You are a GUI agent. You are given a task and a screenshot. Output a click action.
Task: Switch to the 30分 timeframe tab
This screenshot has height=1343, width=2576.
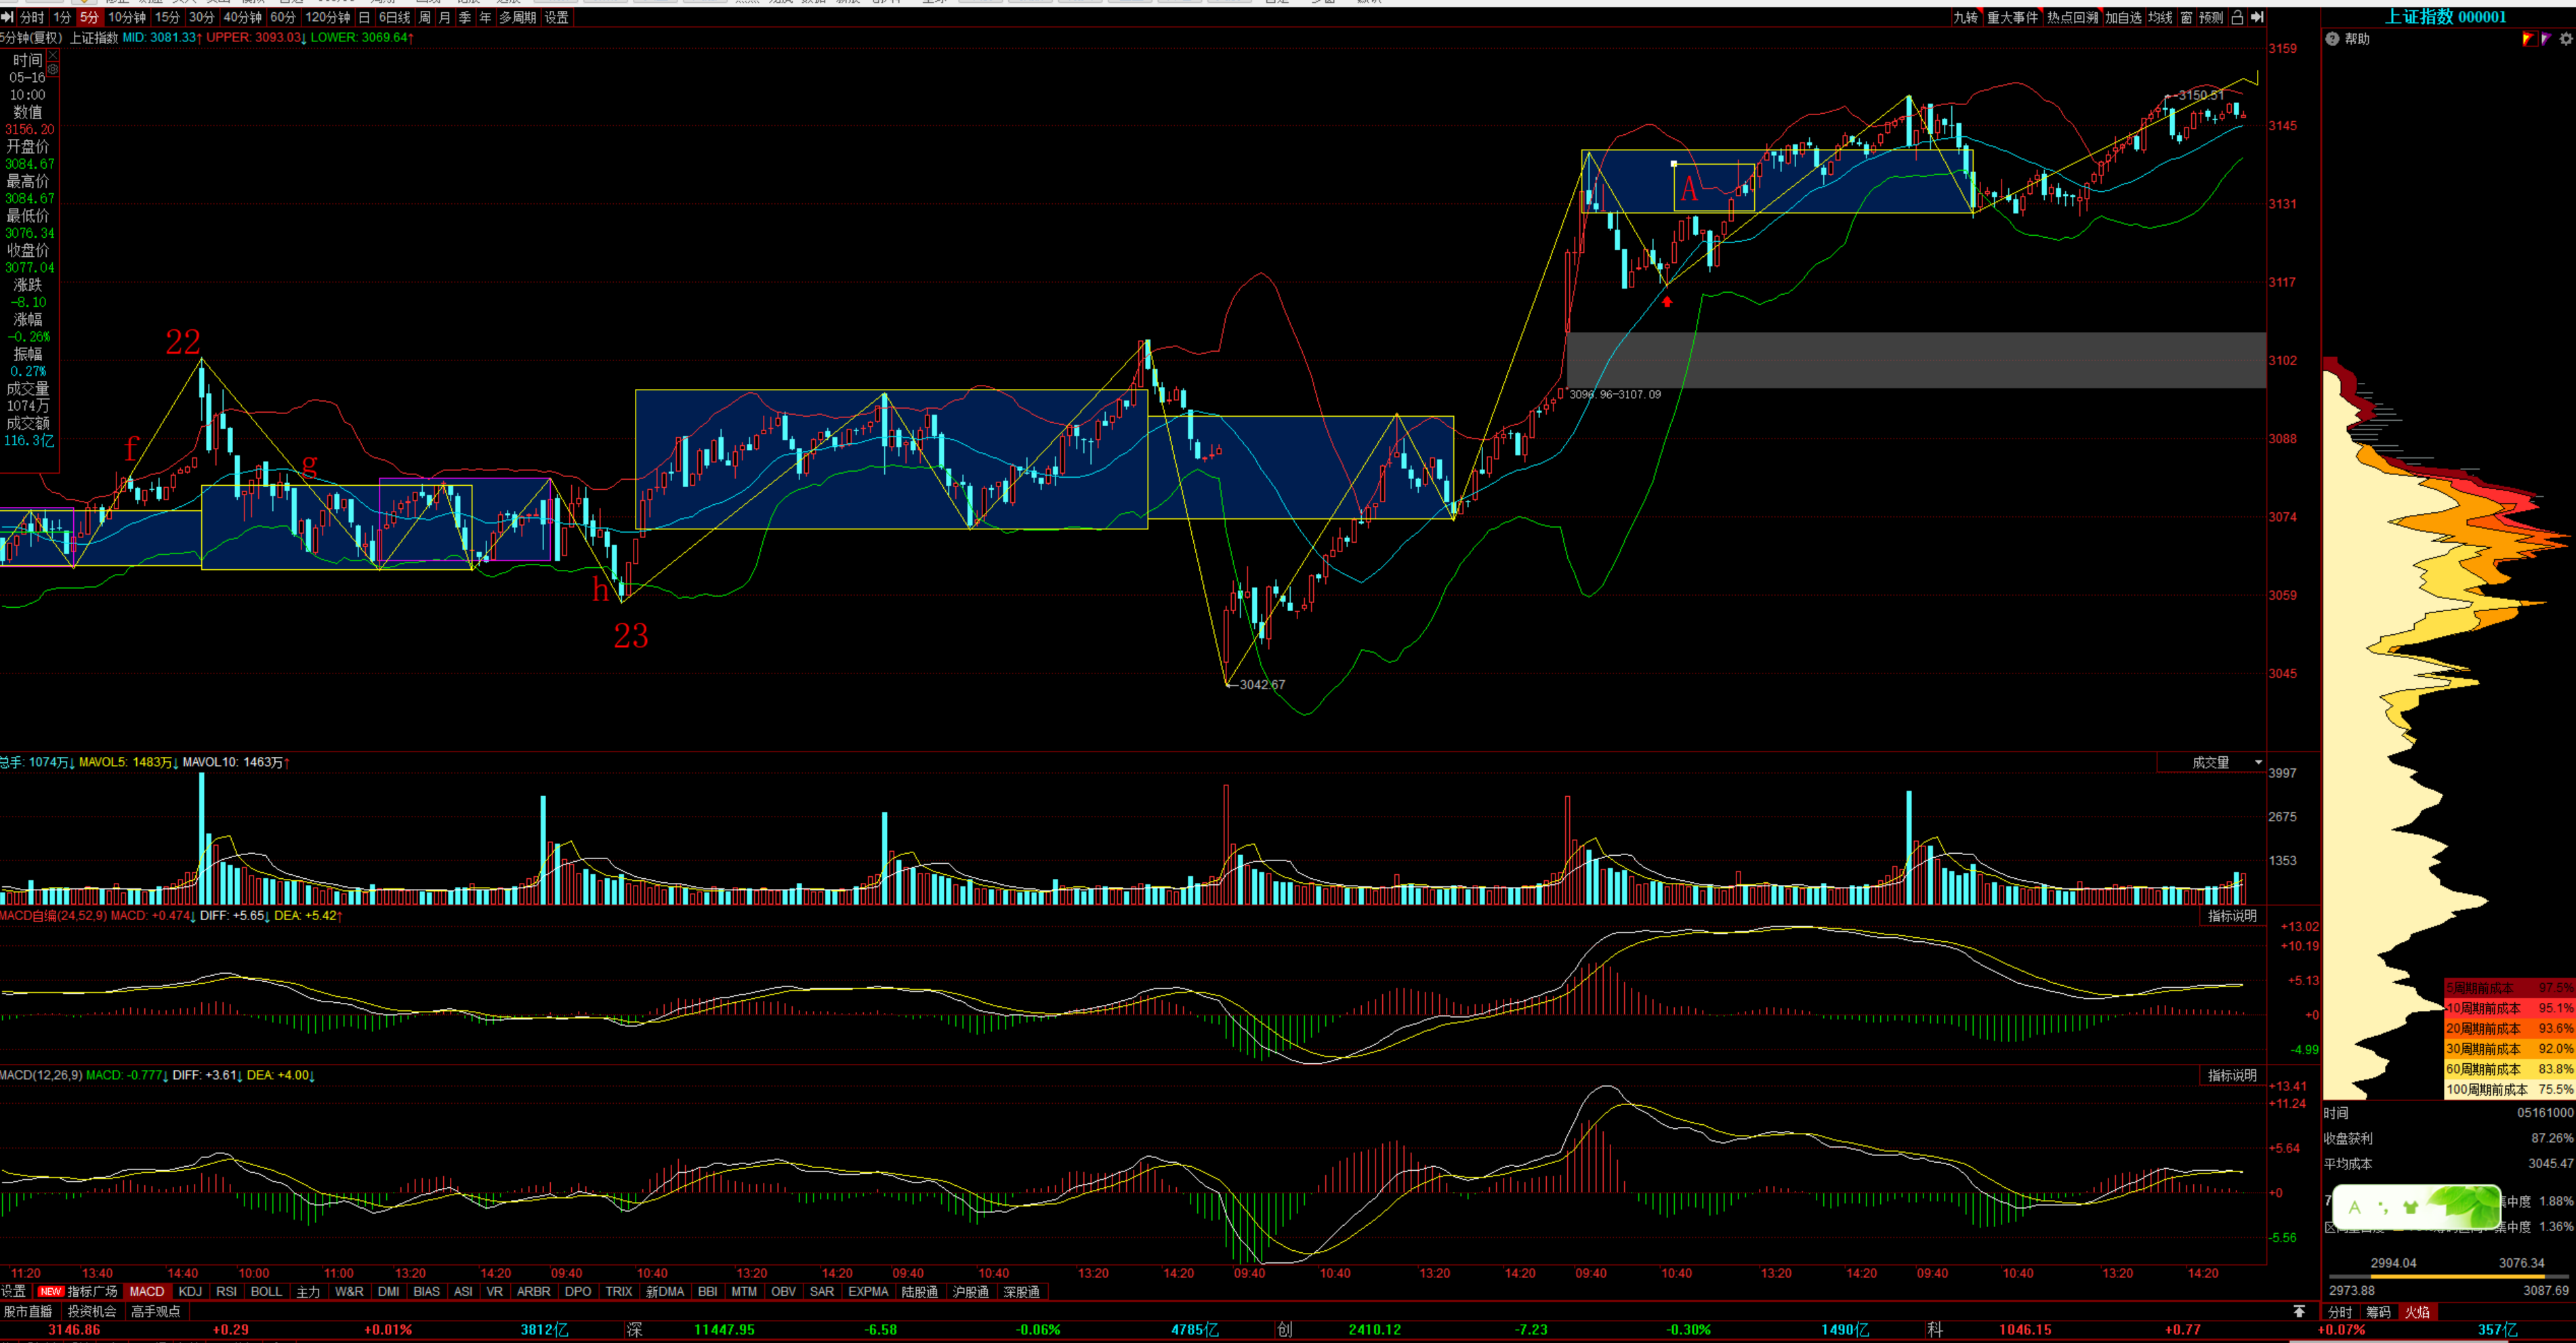pos(201,17)
